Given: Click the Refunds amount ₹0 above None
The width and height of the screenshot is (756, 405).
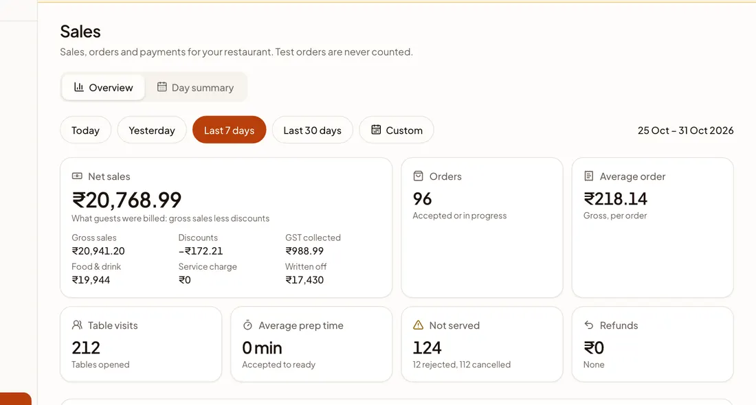Looking at the screenshot, I should point(594,348).
